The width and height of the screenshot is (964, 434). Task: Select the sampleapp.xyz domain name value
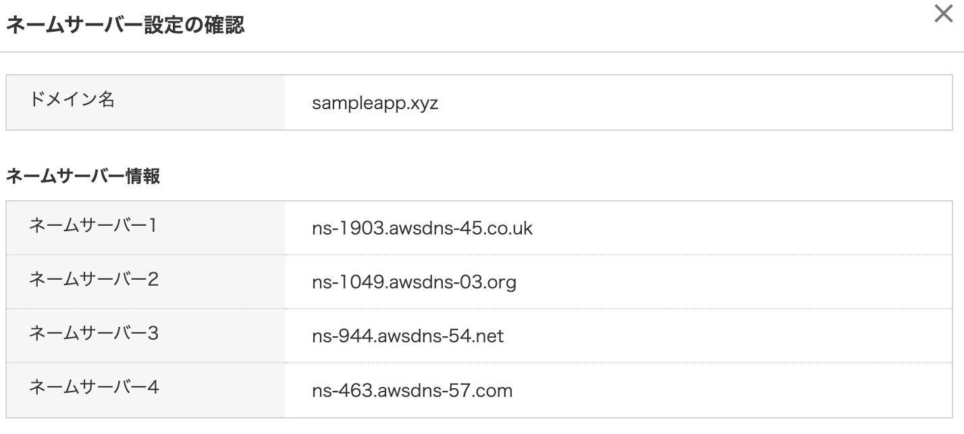[375, 104]
